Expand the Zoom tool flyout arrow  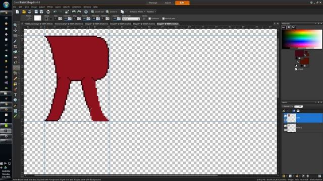tap(19, 25)
